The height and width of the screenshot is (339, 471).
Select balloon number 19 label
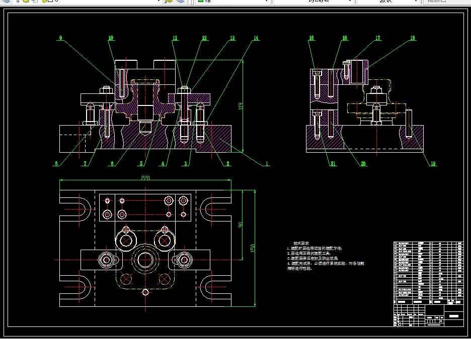click(x=433, y=164)
